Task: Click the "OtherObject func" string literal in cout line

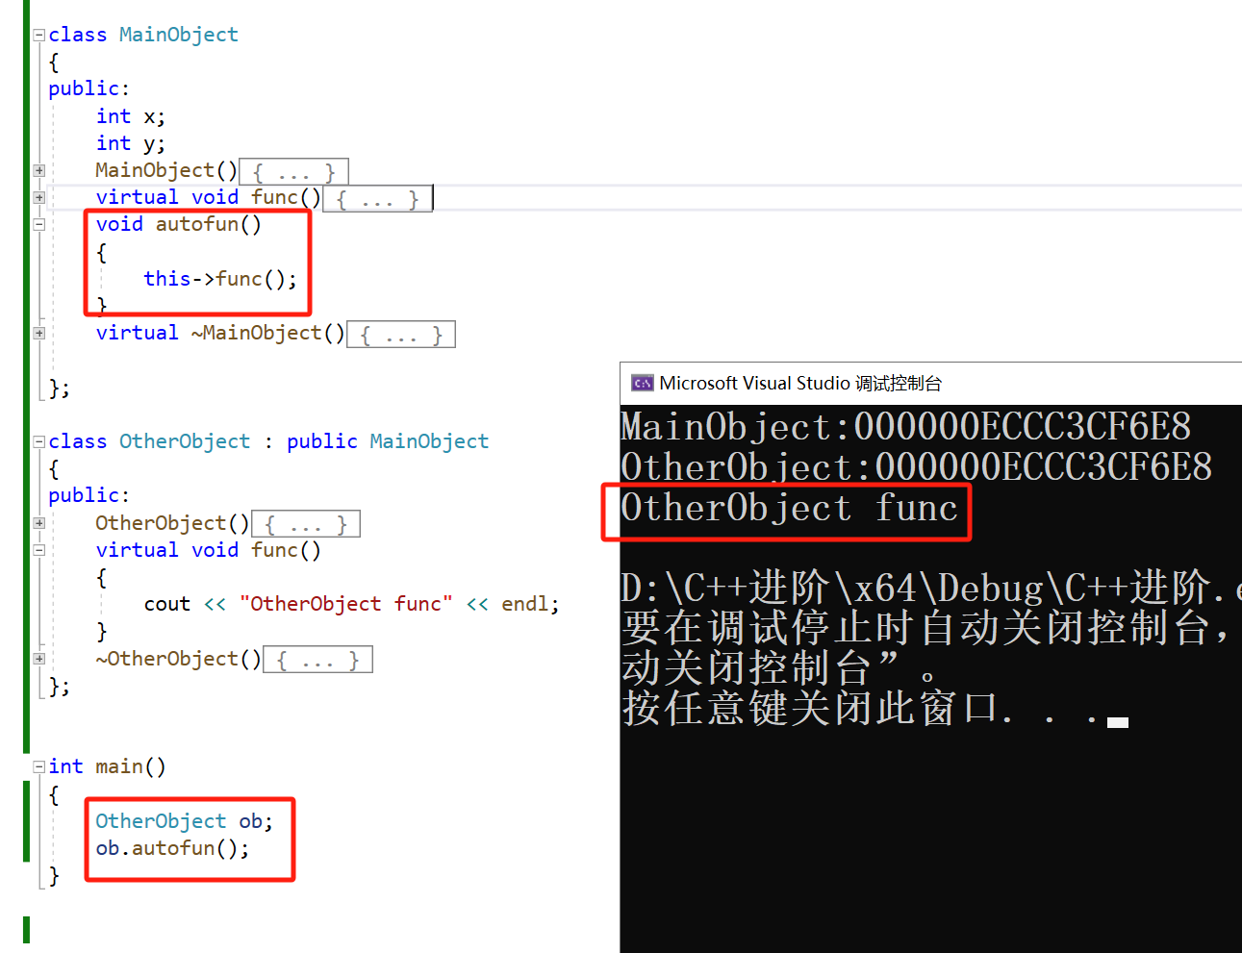Action: pos(346,604)
